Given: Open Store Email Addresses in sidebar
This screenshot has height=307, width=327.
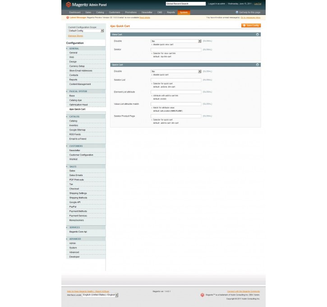Looking at the screenshot, I should [x=86, y=71].
